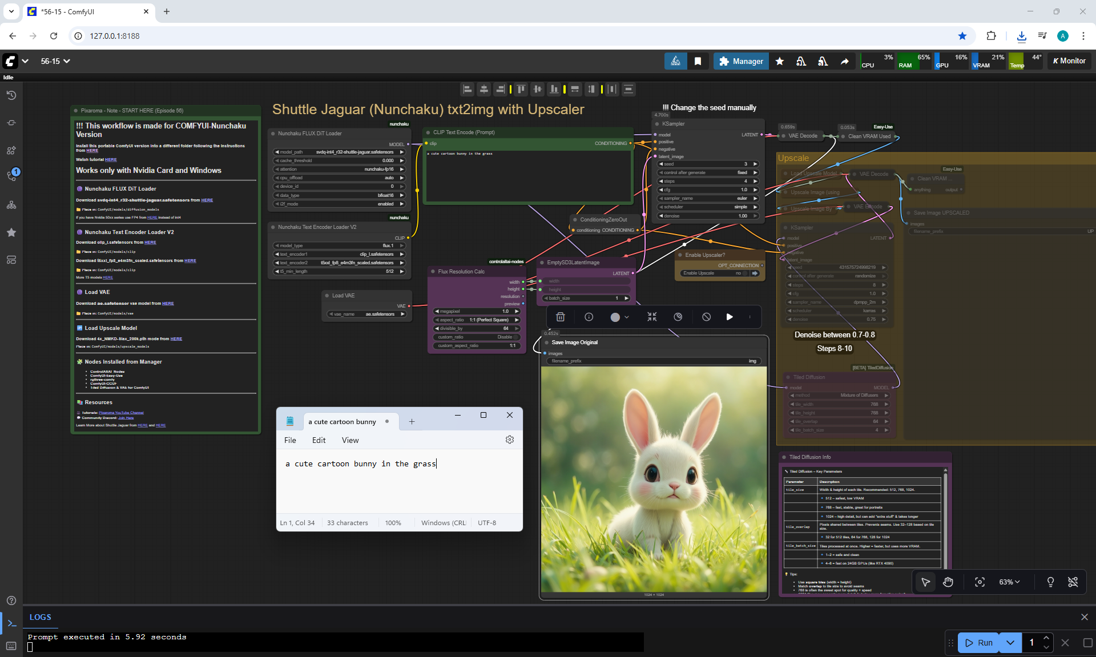
Task: Click the Manager button
Action: click(740, 61)
